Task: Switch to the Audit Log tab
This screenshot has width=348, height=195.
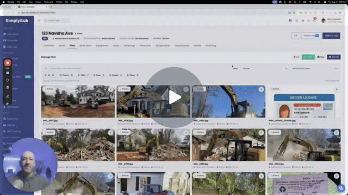Action: click(210, 45)
